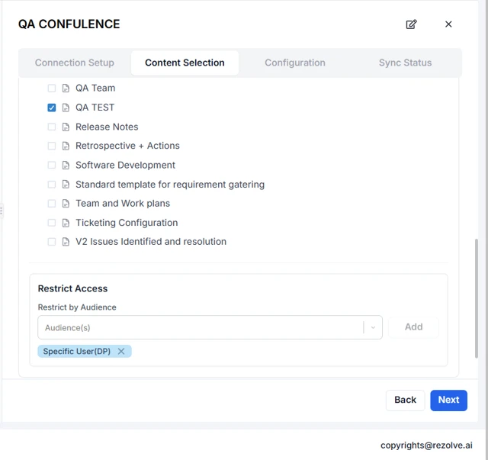This screenshot has width=488, height=460.
Task: Open the Configuration tab
Action: tap(295, 63)
